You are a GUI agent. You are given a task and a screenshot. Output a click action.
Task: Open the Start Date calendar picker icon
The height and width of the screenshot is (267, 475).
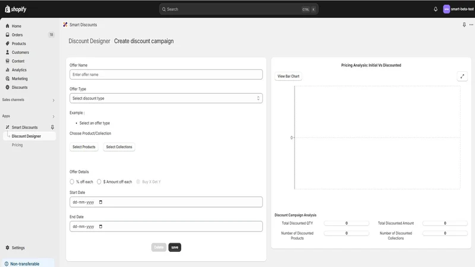[x=100, y=202]
